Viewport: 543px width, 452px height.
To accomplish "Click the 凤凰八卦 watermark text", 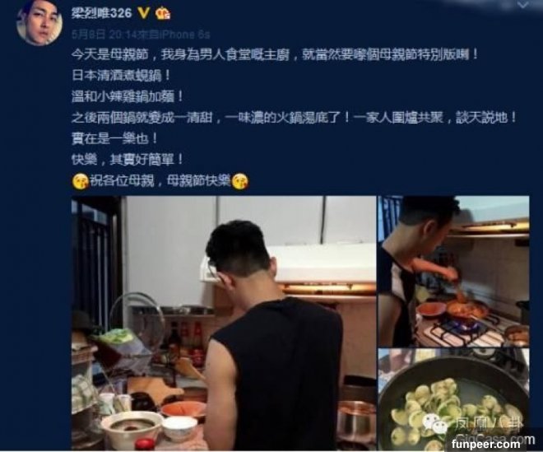I will [488, 423].
